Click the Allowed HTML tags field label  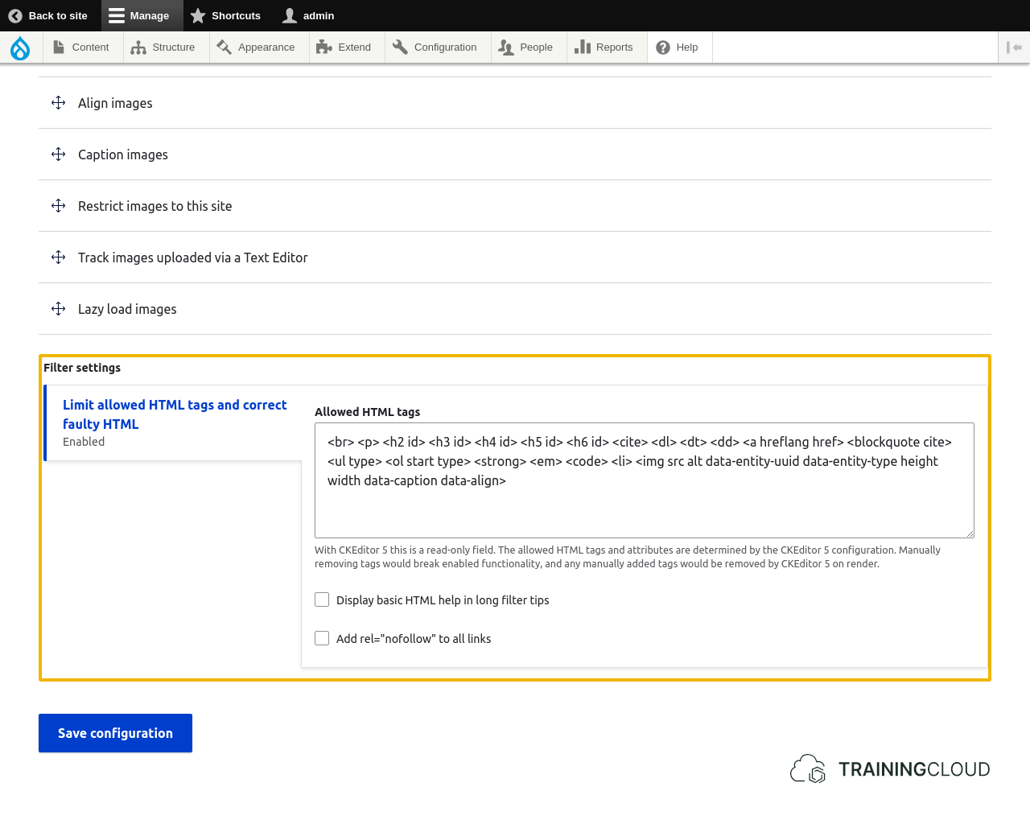(x=367, y=412)
